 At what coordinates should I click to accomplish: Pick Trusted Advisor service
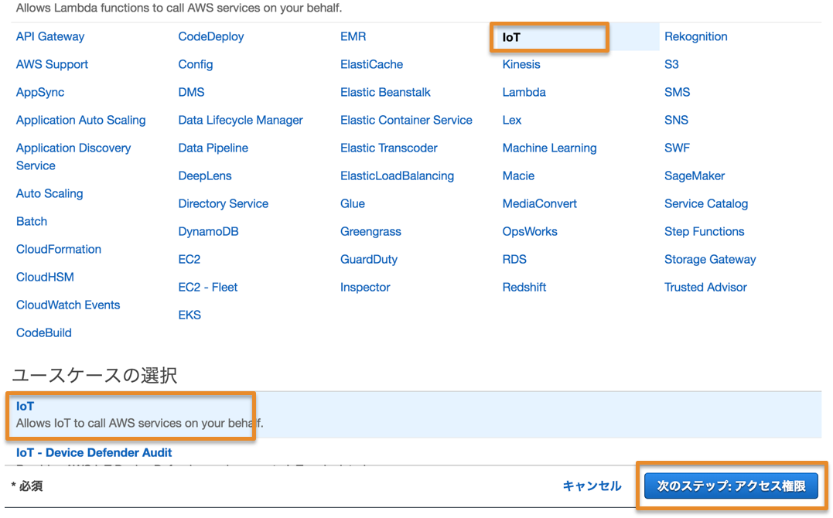pos(705,288)
